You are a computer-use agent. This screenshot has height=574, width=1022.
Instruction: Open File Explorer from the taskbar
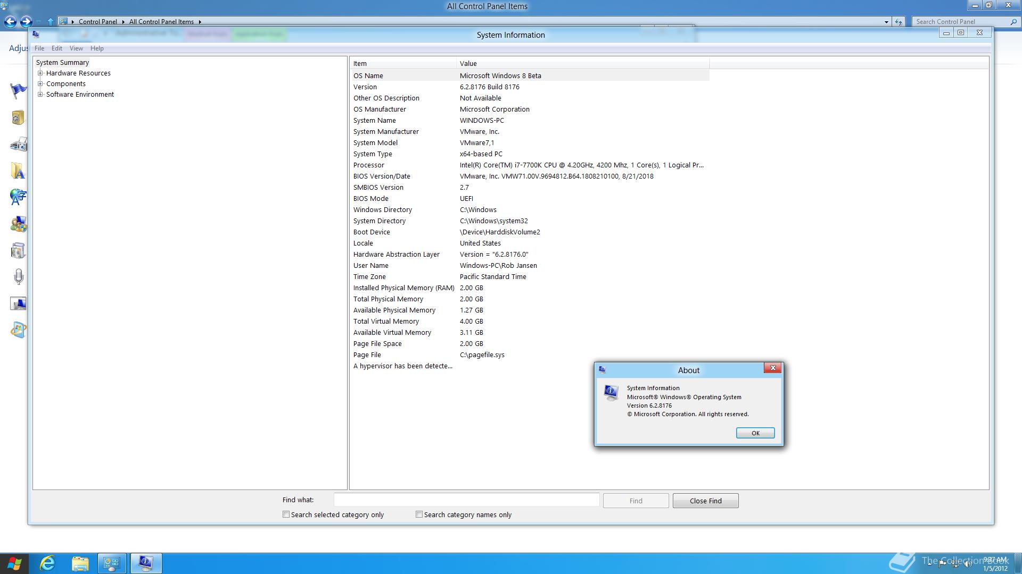[x=80, y=563]
